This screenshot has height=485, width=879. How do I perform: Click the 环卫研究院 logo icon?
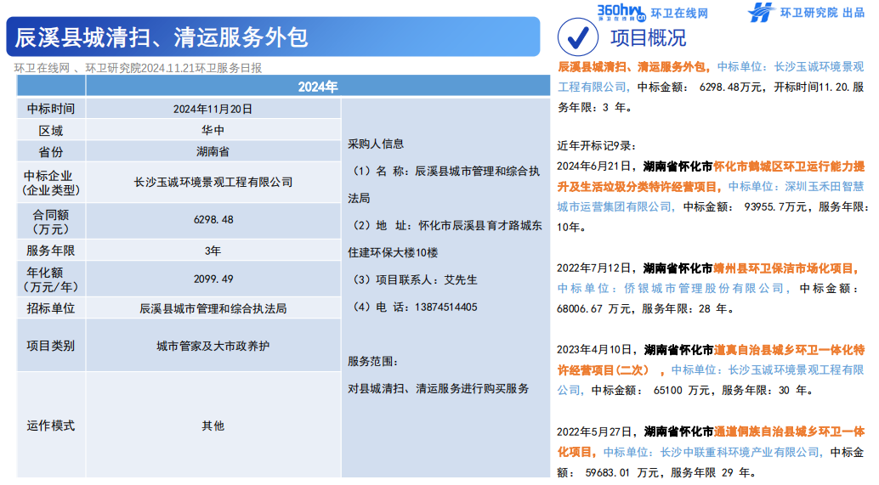761,12
